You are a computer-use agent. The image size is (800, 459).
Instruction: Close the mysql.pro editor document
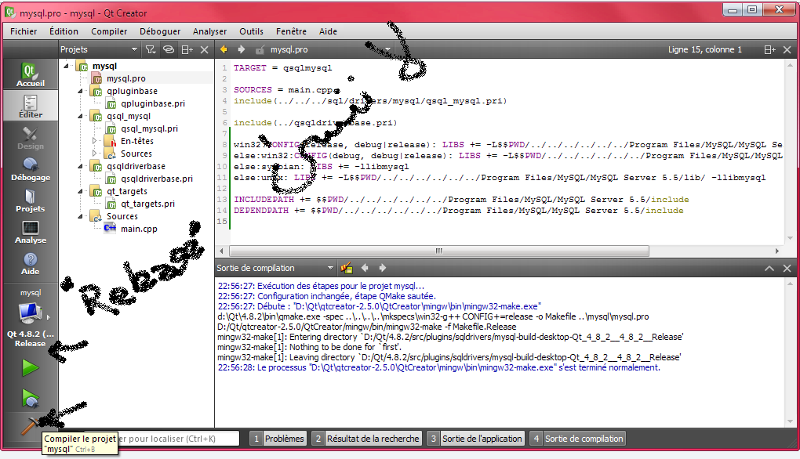coord(787,49)
